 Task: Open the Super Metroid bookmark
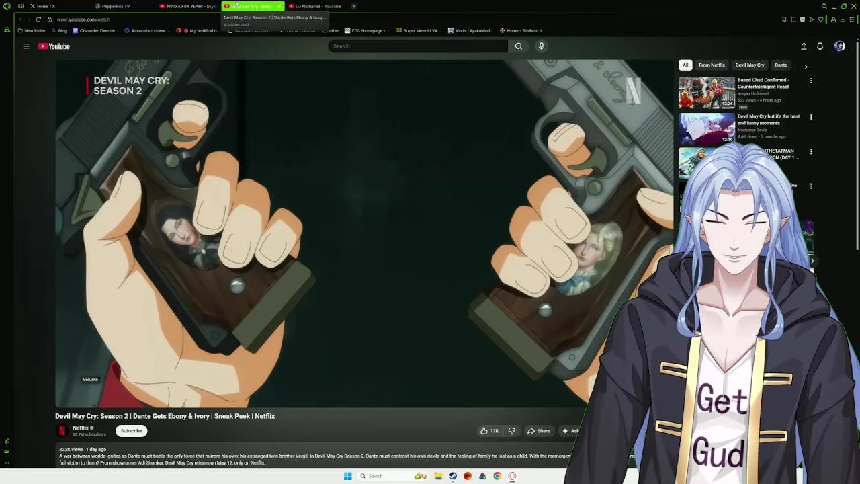pyautogui.click(x=419, y=30)
